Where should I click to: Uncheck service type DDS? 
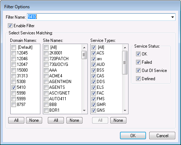click(x=94, y=82)
